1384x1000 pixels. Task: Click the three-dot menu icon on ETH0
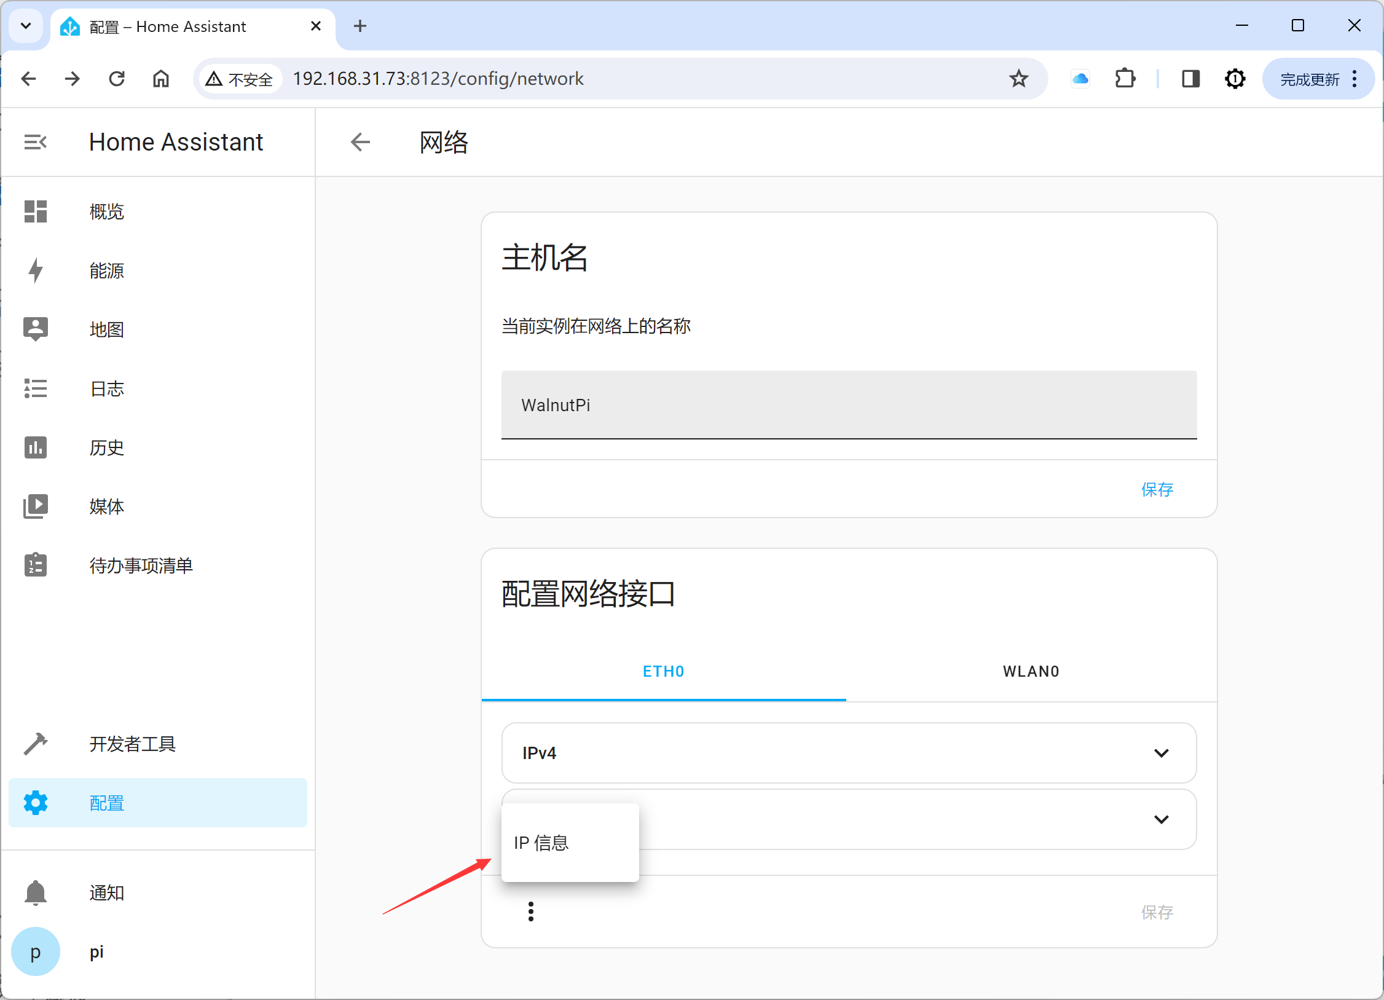[x=531, y=912]
